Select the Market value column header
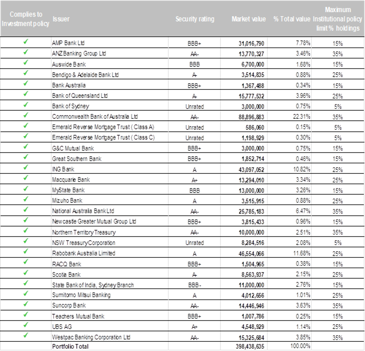 249,19
